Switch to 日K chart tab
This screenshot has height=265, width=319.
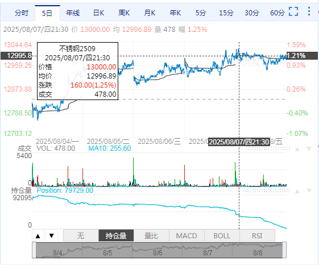pyautogui.click(x=98, y=13)
